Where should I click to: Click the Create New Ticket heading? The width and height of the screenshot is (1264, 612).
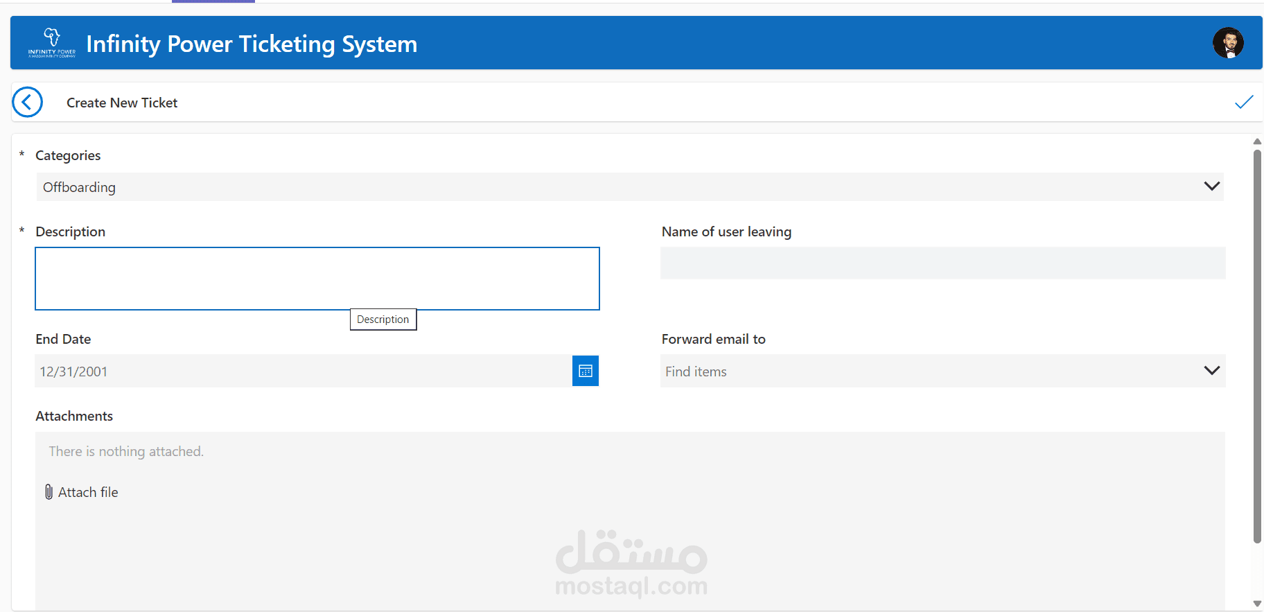122,103
